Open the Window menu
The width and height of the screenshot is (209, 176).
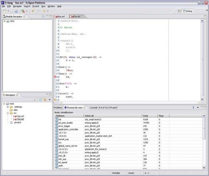(x=51, y=6)
